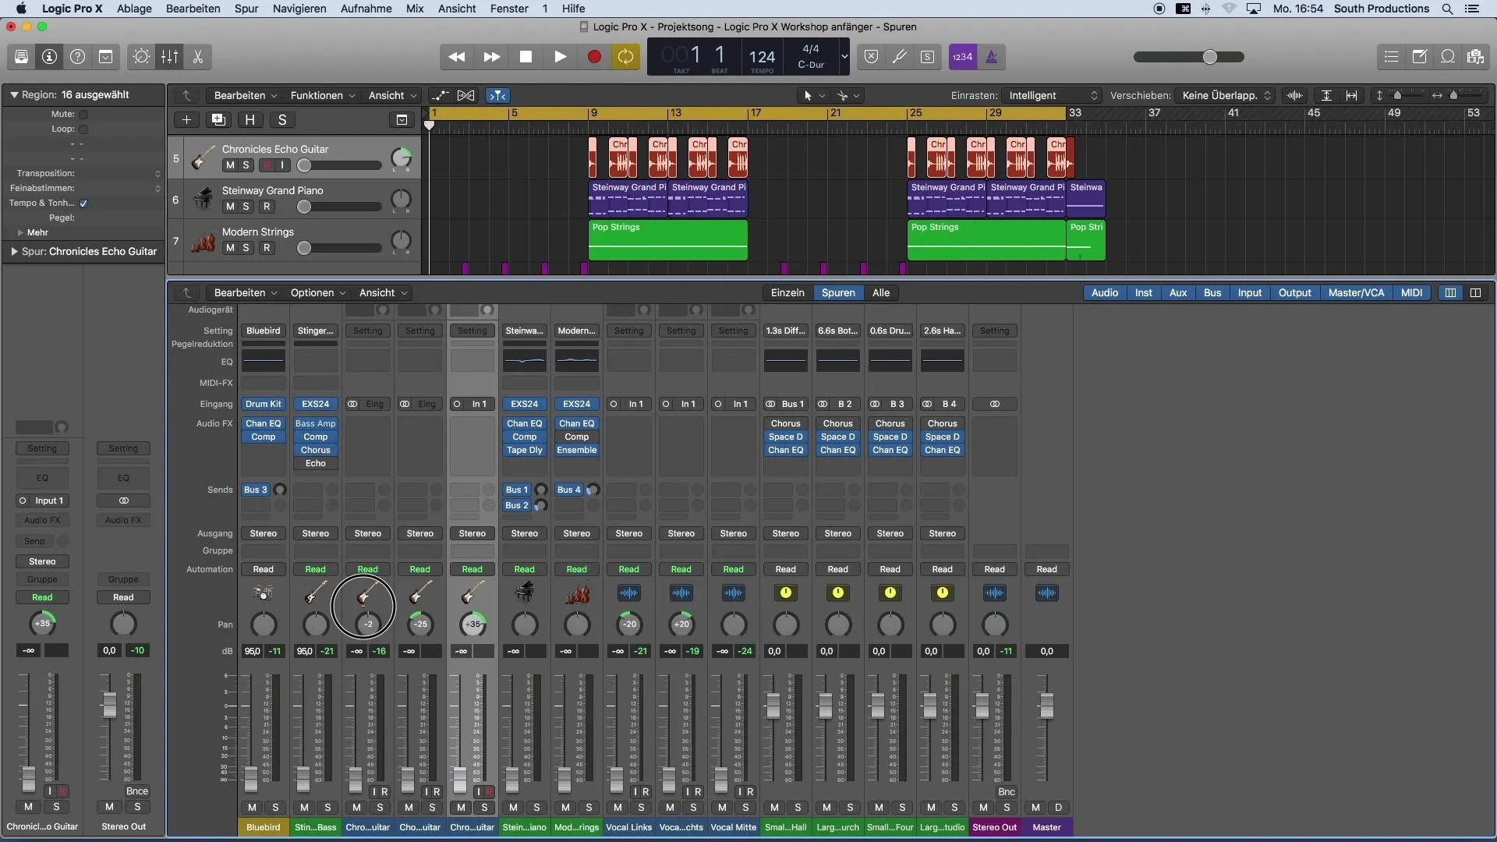Click the Metronome enable icon

pos(990,57)
